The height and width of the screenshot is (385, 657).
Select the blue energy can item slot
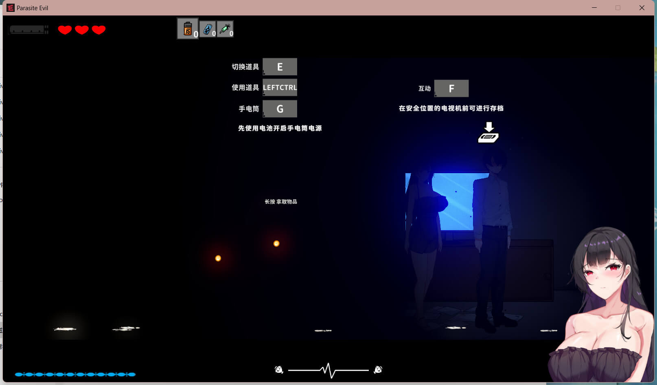[x=208, y=29]
